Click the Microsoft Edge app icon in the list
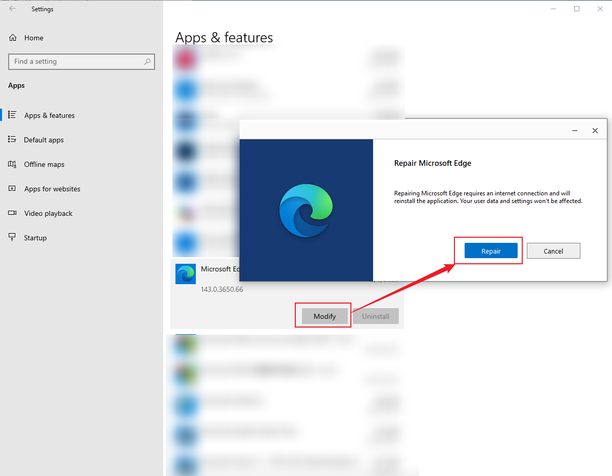 [x=185, y=274]
